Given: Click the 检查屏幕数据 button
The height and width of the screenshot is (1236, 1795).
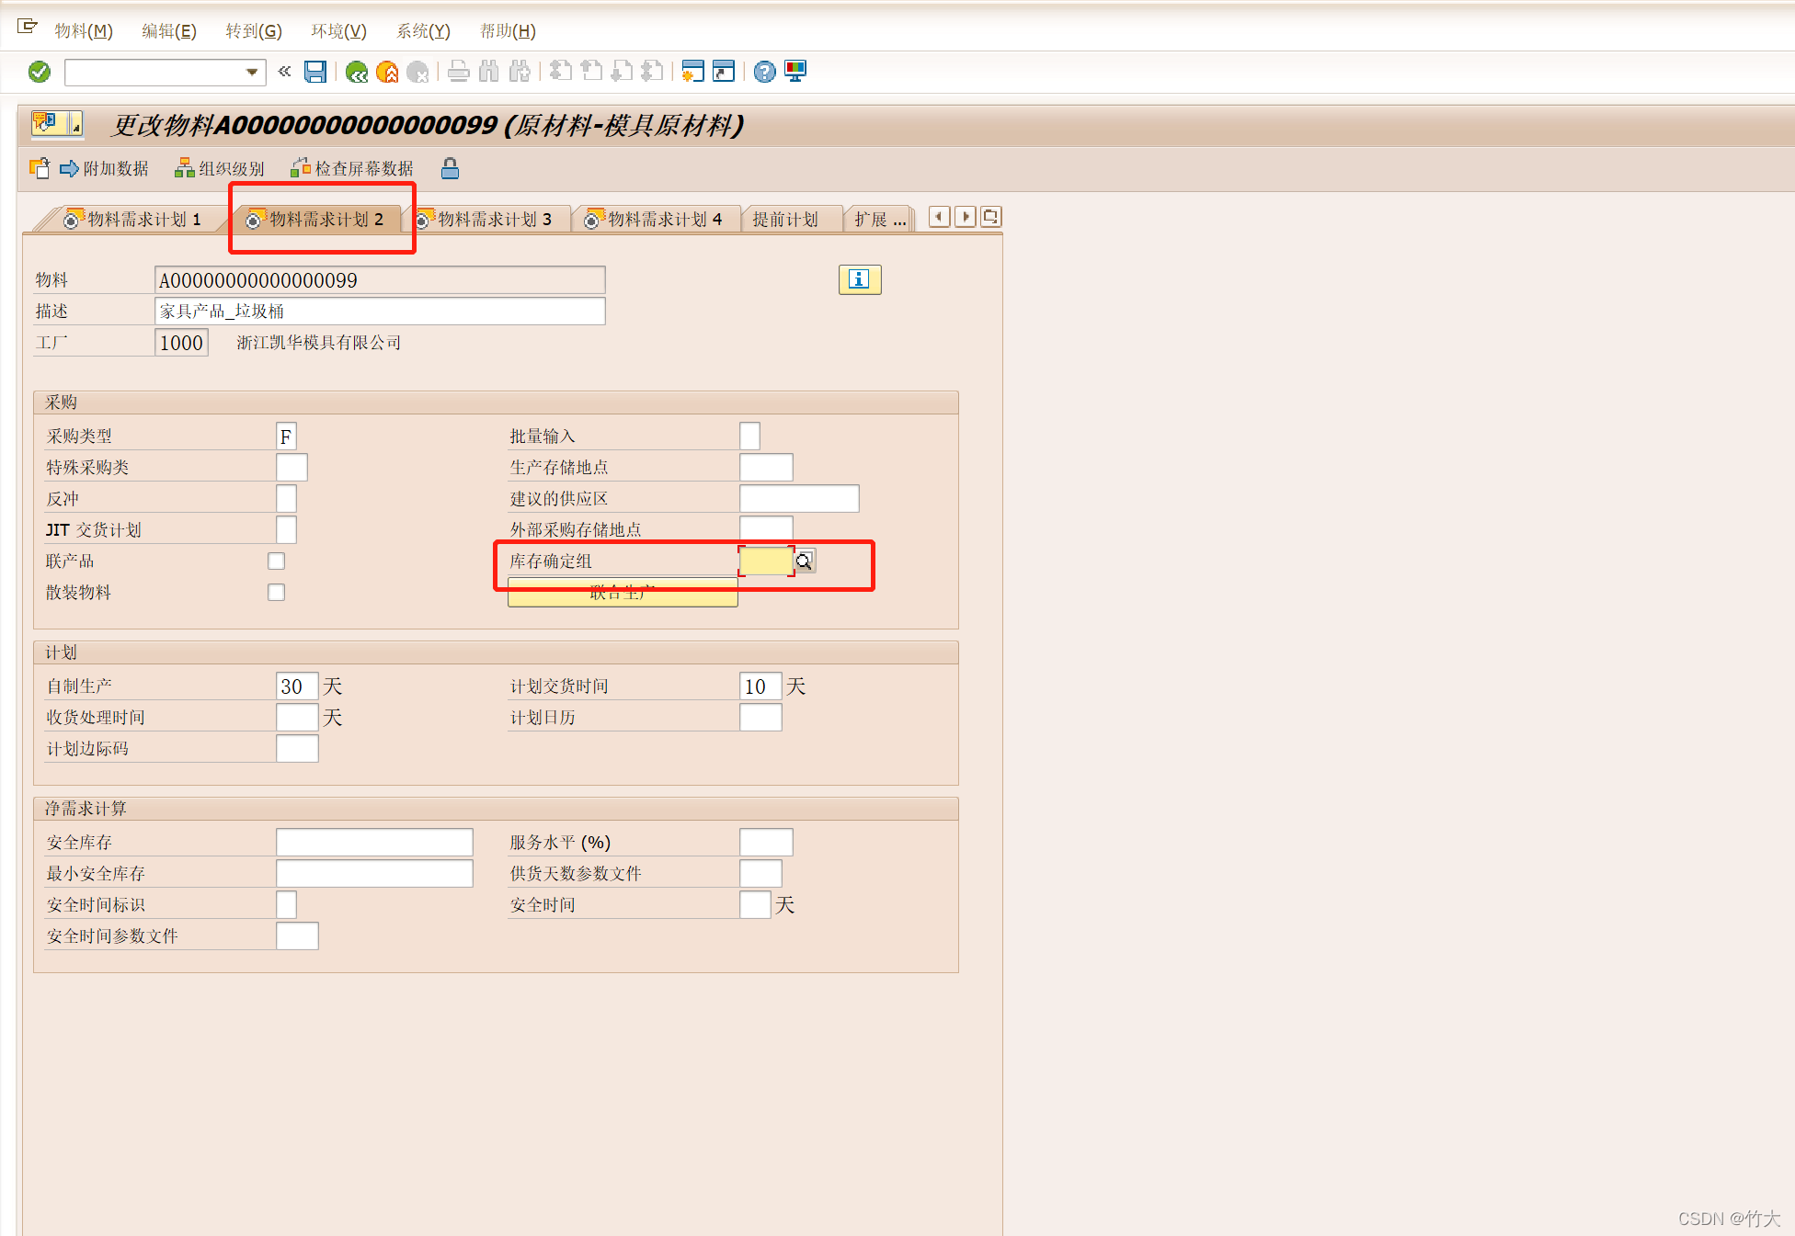Looking at the screenshot, I should pos(353,168).
